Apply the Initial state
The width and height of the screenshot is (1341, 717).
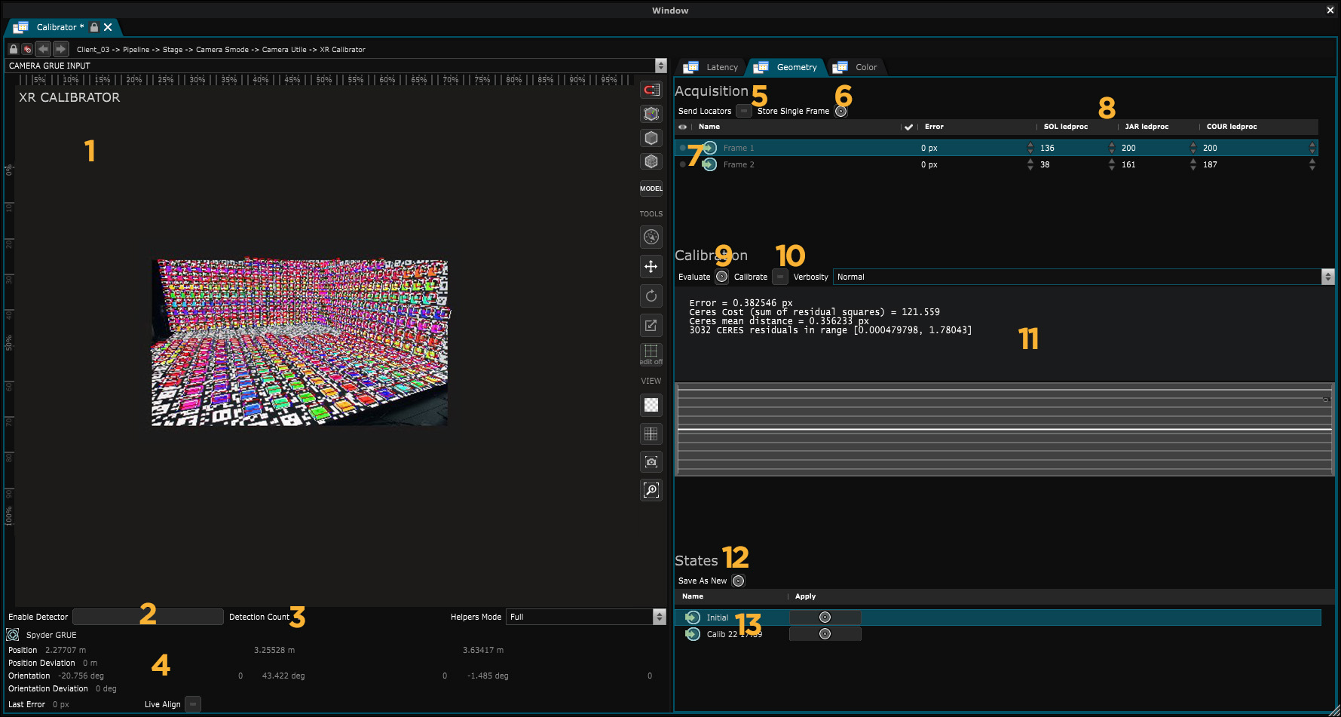pyautogui.click(x=825, y=617)
